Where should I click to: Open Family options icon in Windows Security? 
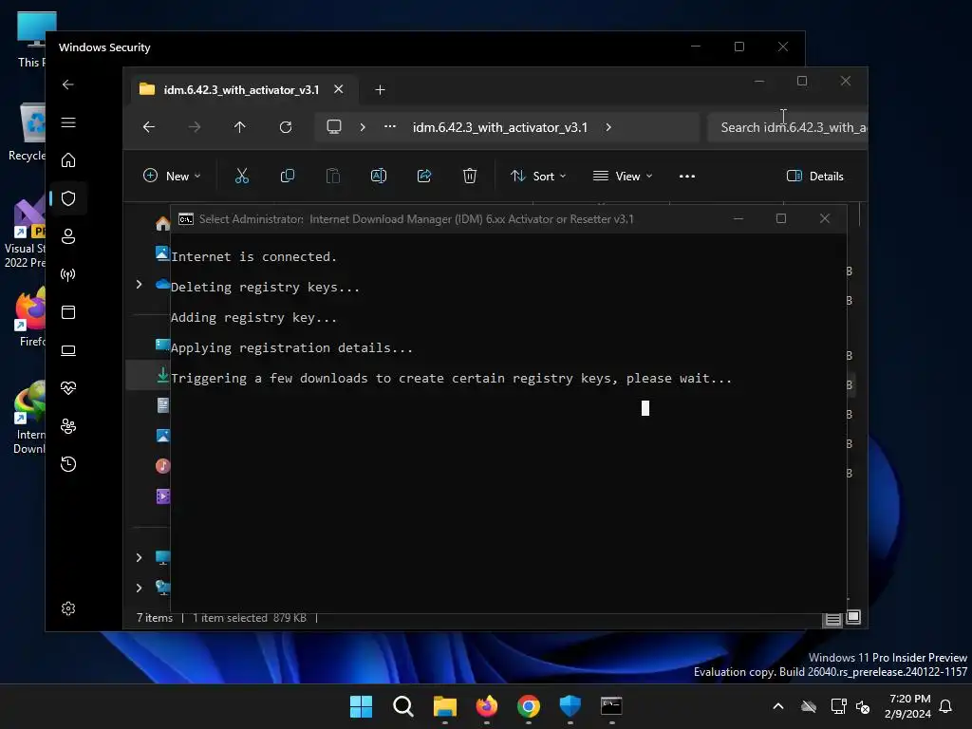point(68,426)
